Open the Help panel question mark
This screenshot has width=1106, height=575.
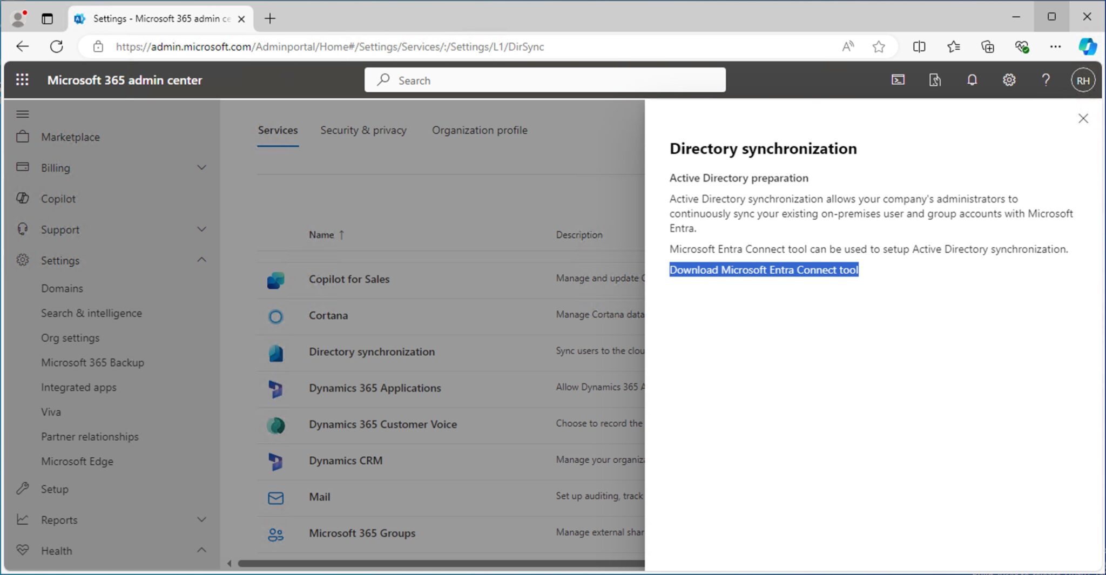click(1046, 79)
